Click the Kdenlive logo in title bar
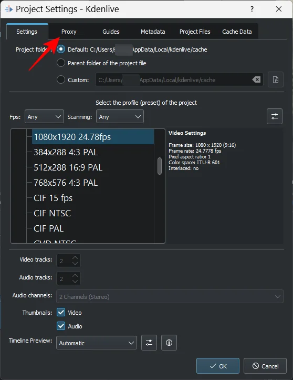 click(x=9, y=9)
